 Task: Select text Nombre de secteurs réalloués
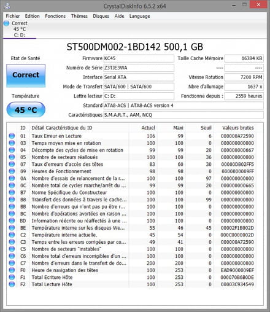(64, 157)
